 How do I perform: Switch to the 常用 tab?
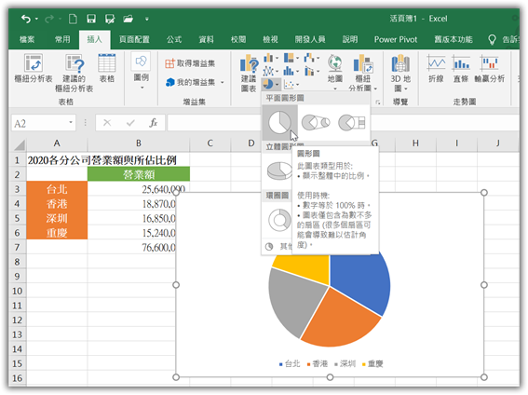tap(62, 39)
